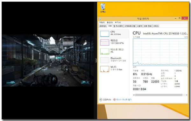Click the horizontal scrollbar right arrow

(x=187, y=95)
